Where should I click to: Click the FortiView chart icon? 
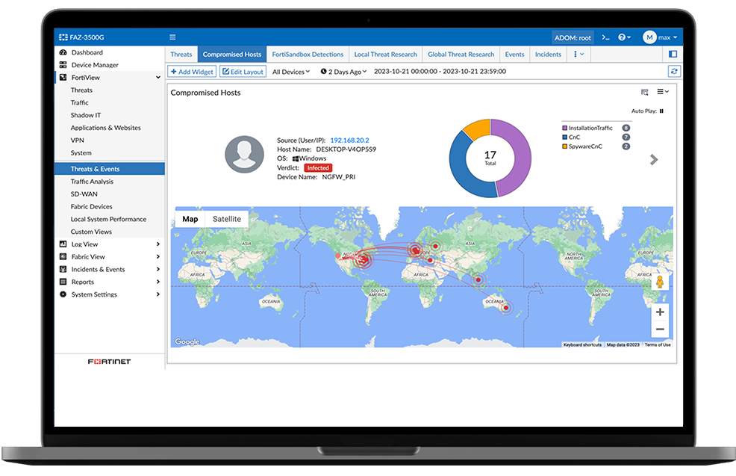pyautogui.click(x=63, y=77)
